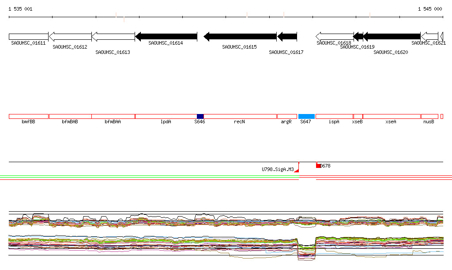Select the argR red segment box
Viewport: 452px width, 270px height.
click(x=287, y=117)
